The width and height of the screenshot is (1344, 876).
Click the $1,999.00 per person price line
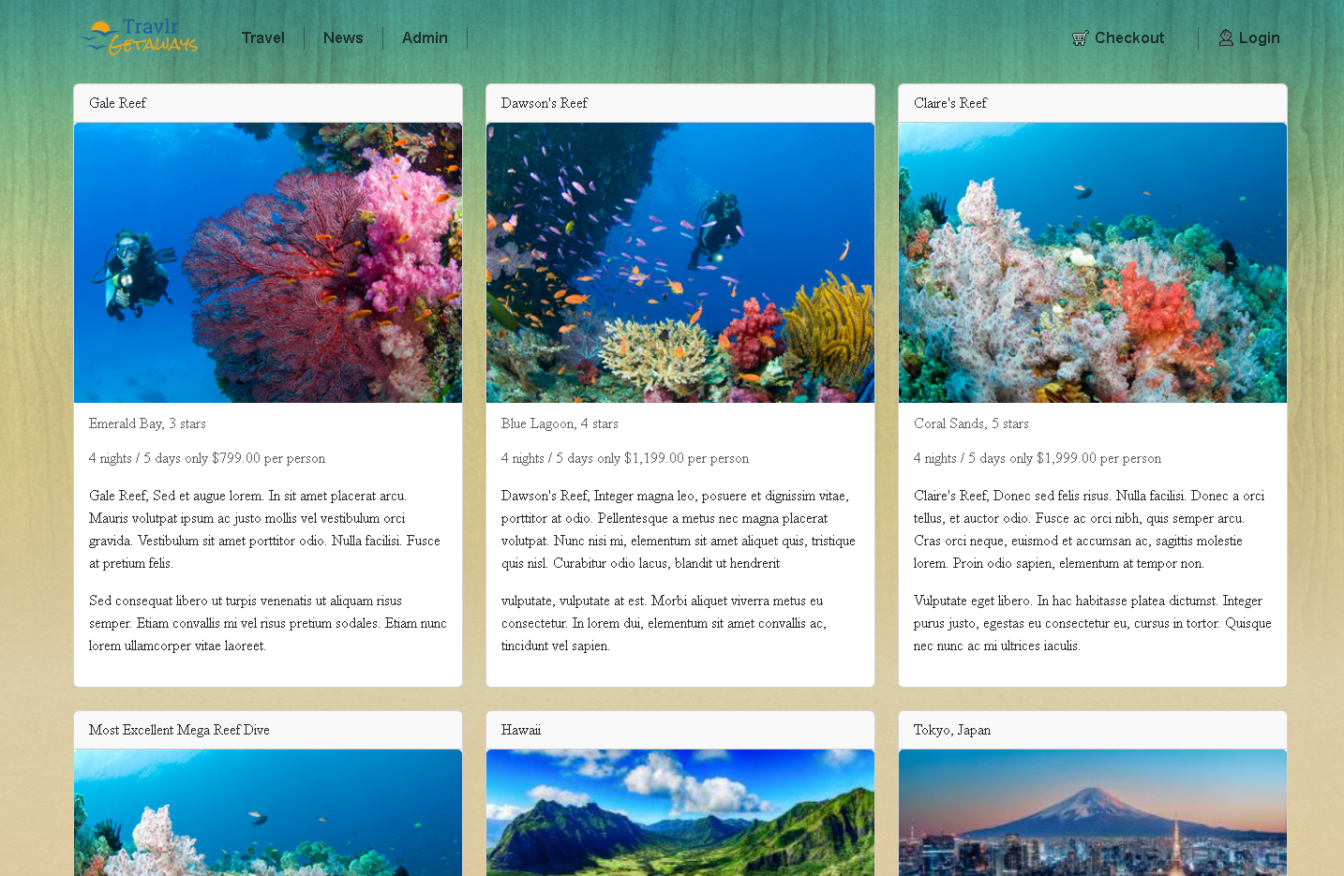[x=1038, y=458]
